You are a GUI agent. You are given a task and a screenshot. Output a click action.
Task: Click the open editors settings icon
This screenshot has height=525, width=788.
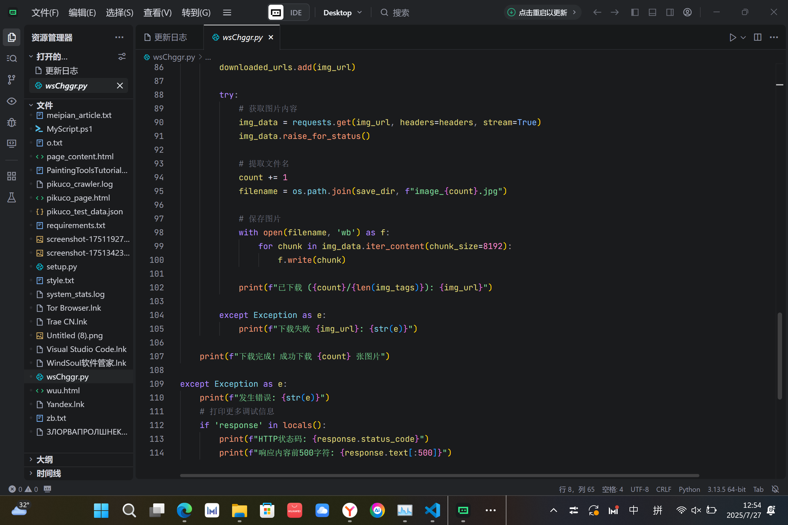pyautogui.click(x=122, y=57)
